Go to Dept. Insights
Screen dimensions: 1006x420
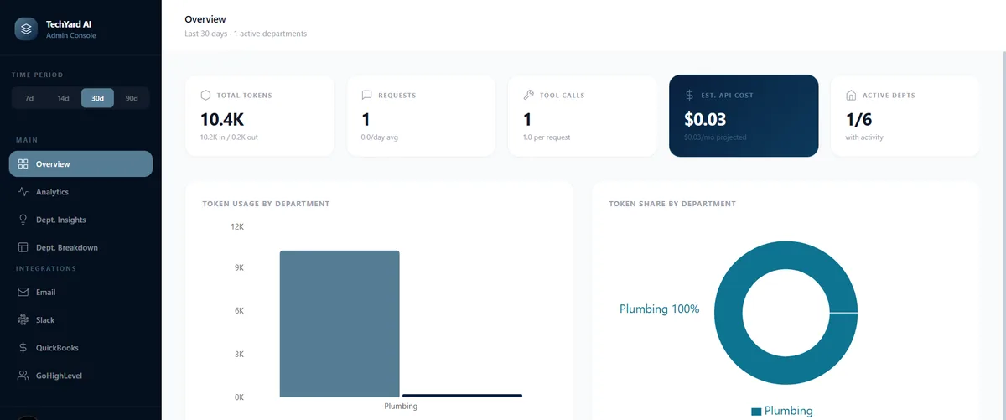tap(80, 220)
